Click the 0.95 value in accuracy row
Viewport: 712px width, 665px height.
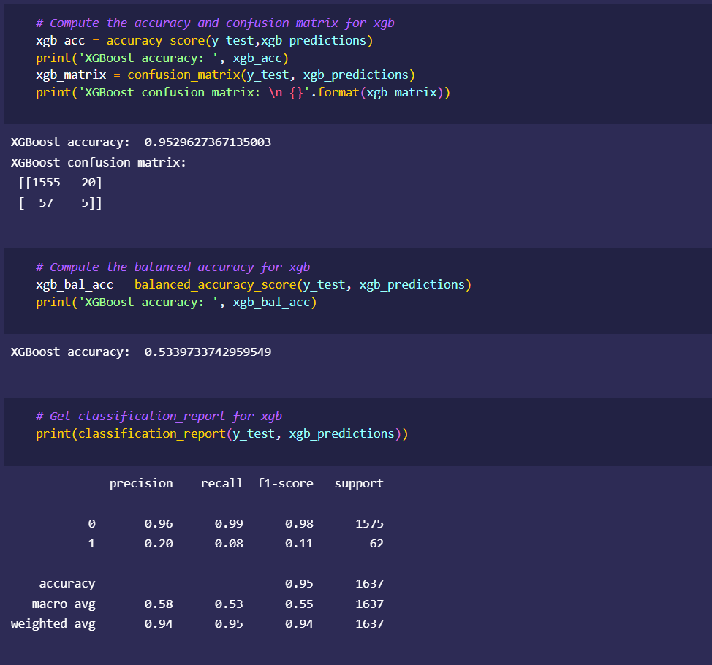[x=299, y=584]
